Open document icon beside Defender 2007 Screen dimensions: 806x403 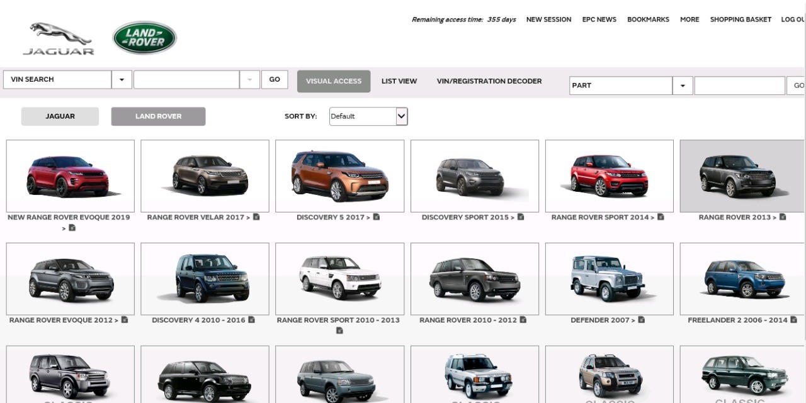pyautogui.click(x=641, y=320)
